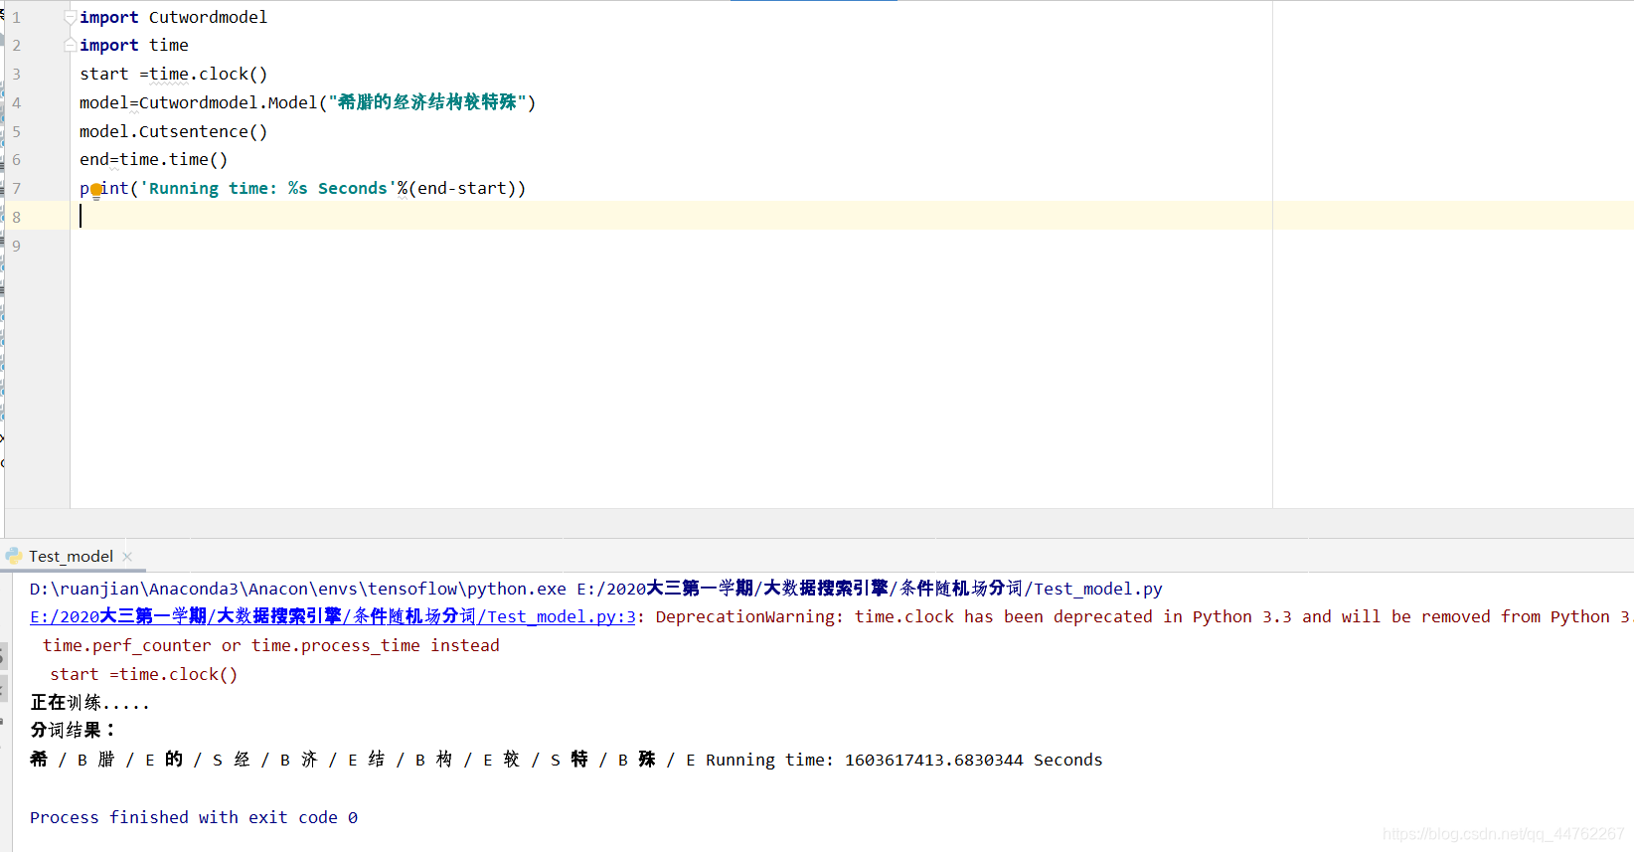
Task: Click the yellow intention bulb on line 7
Action: click(95, 190)
